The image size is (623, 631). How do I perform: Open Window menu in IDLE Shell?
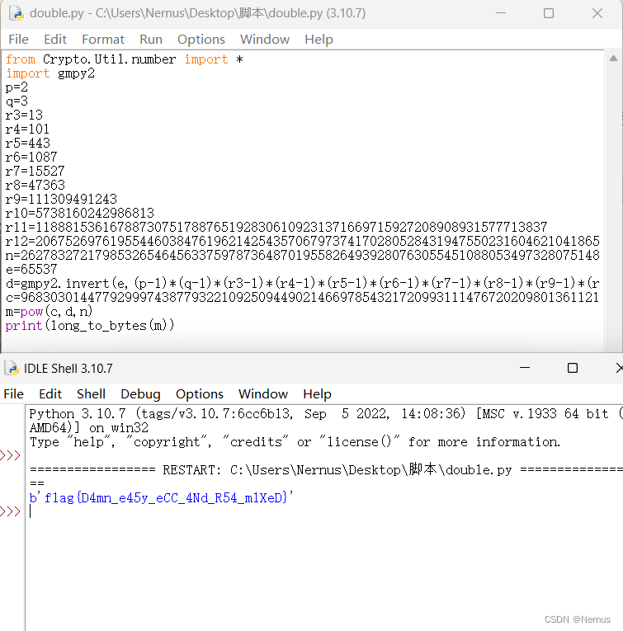(x=263, y=393)
